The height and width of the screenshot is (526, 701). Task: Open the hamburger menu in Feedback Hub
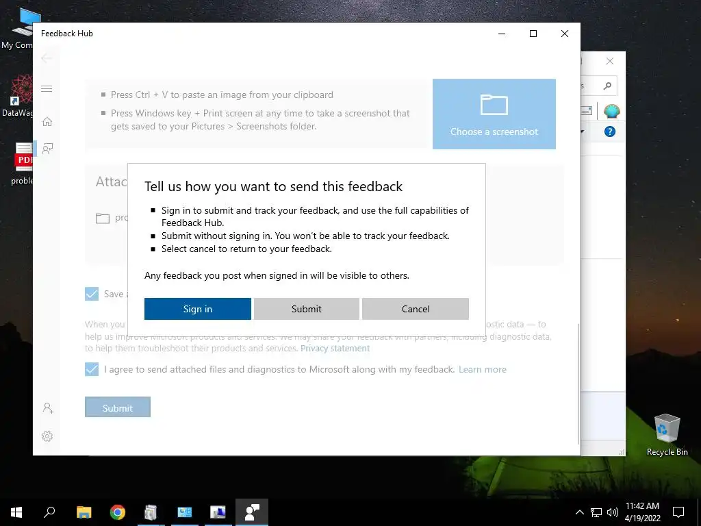click(x=47, y=88)
